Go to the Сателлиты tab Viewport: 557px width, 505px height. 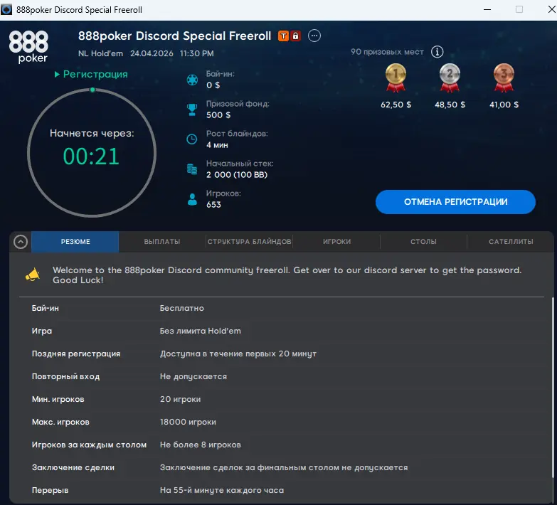point(510,242)
